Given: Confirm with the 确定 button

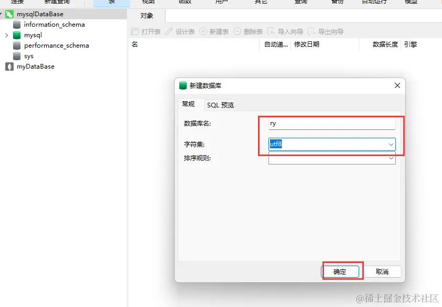Looking at the screenshot, I should tap(340, 272).
